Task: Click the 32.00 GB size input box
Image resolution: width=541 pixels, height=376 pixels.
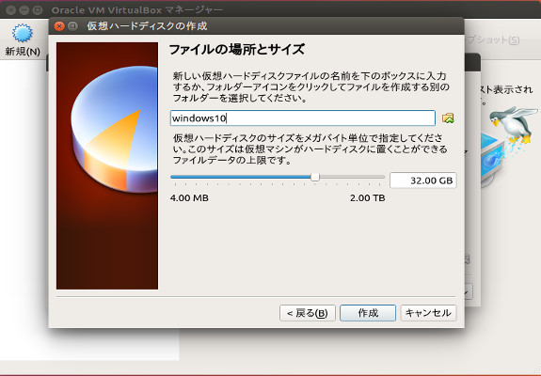Action: 423,180
